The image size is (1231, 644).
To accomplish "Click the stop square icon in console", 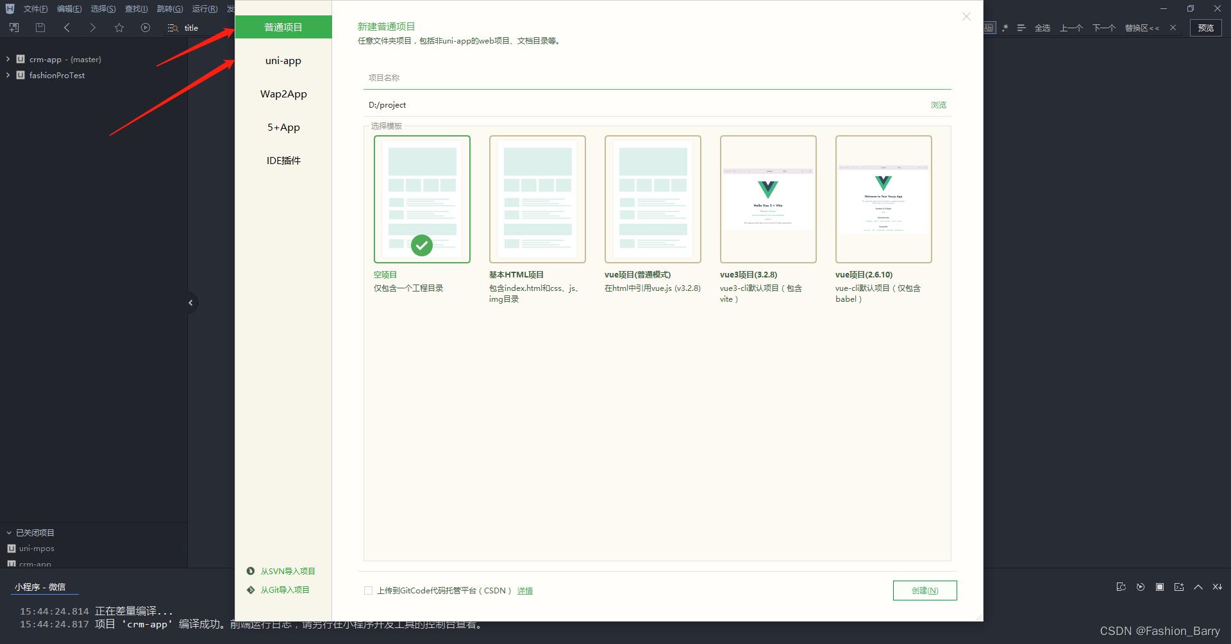I will tap(1159, 587).
